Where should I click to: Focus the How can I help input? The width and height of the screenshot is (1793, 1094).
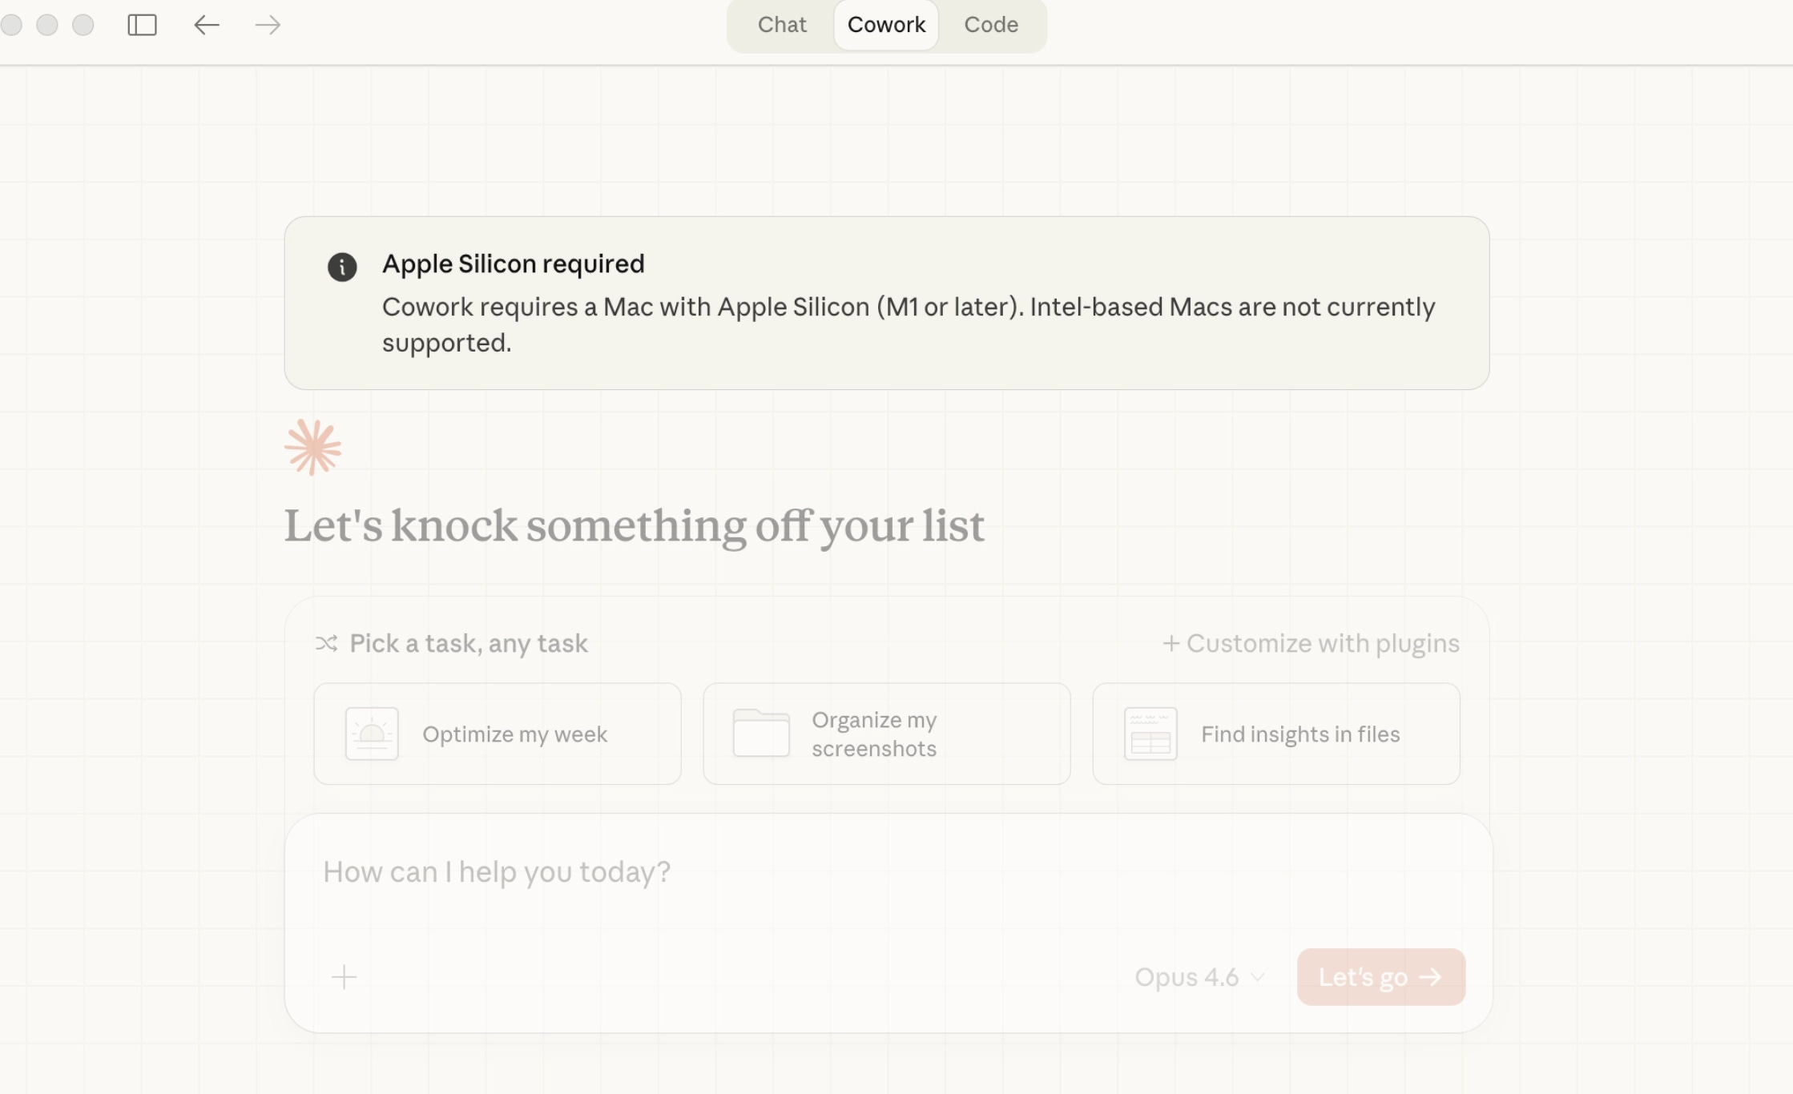pyautogui.click(x=801, y=872)
